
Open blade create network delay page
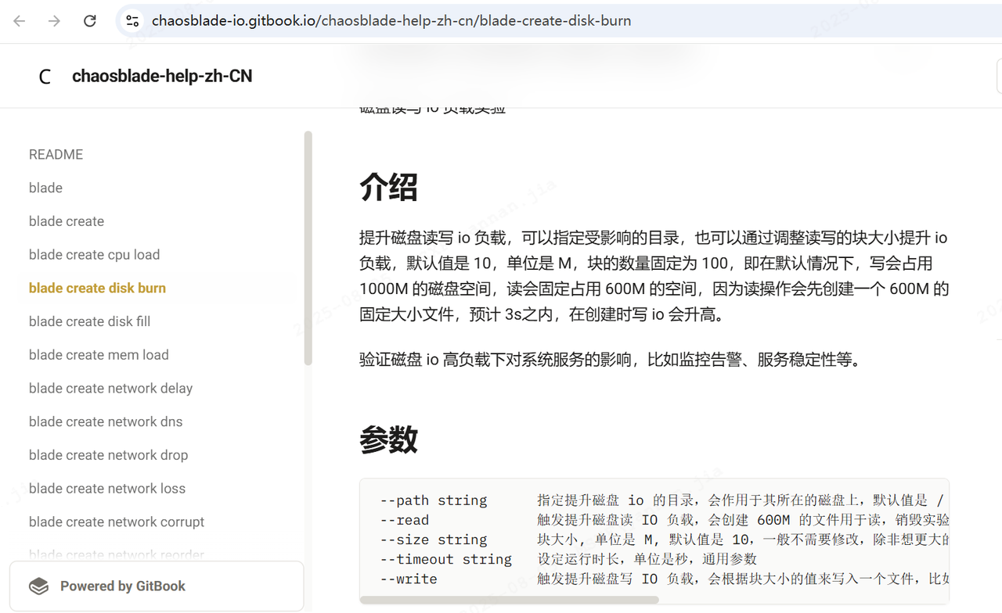[110, 389]
